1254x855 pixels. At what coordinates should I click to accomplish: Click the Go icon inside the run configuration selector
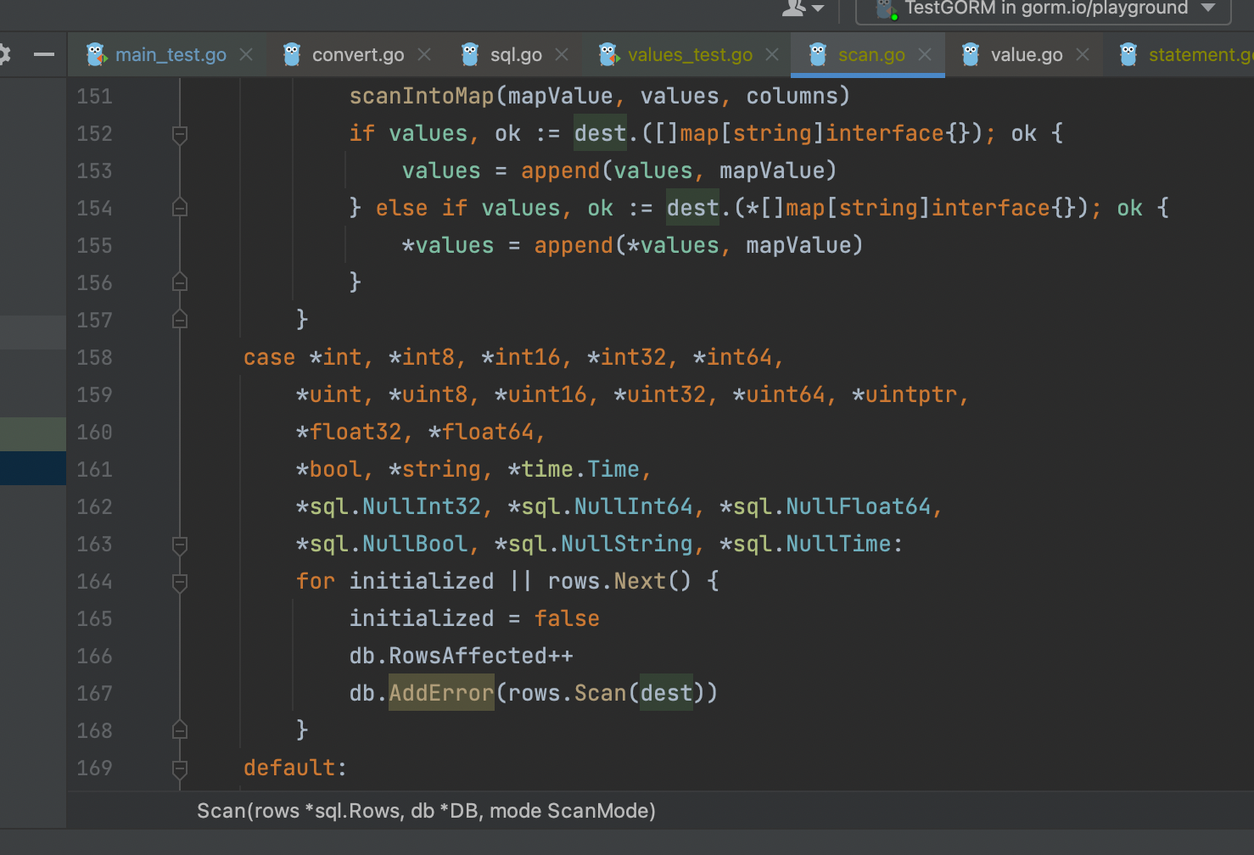[x=886, y=10]
